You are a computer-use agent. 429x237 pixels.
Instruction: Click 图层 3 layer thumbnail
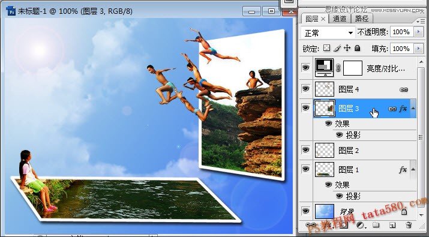coord(325,109)
